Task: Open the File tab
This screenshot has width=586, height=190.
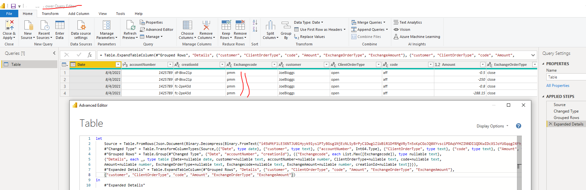Action: pyautogui.click(x=9, y=14)
